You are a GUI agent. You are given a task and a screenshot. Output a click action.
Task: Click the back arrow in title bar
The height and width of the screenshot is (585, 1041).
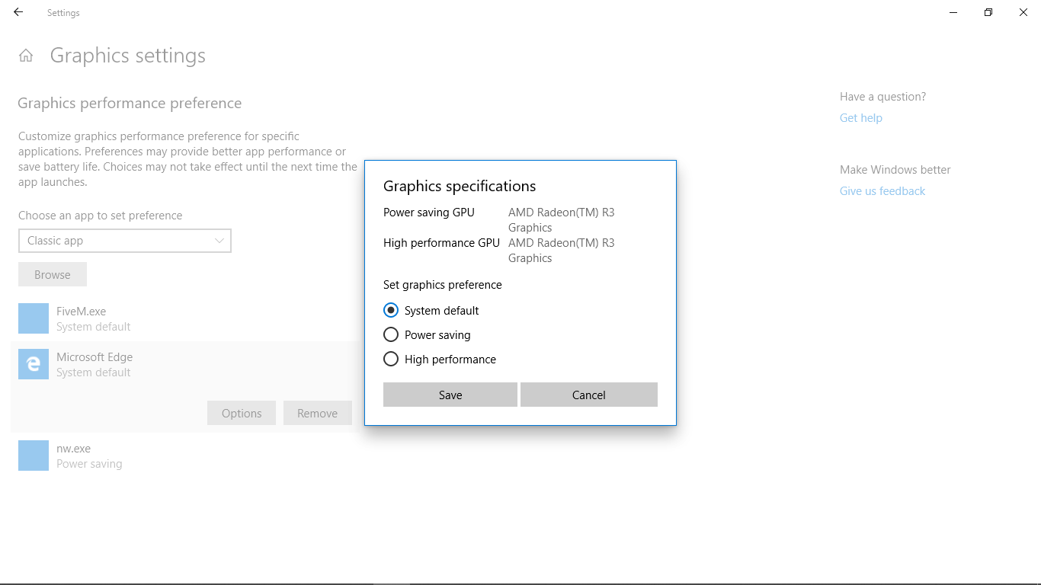(18, 12)
